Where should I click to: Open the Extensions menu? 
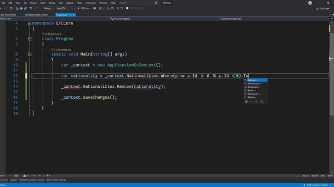tap(90, 3)
